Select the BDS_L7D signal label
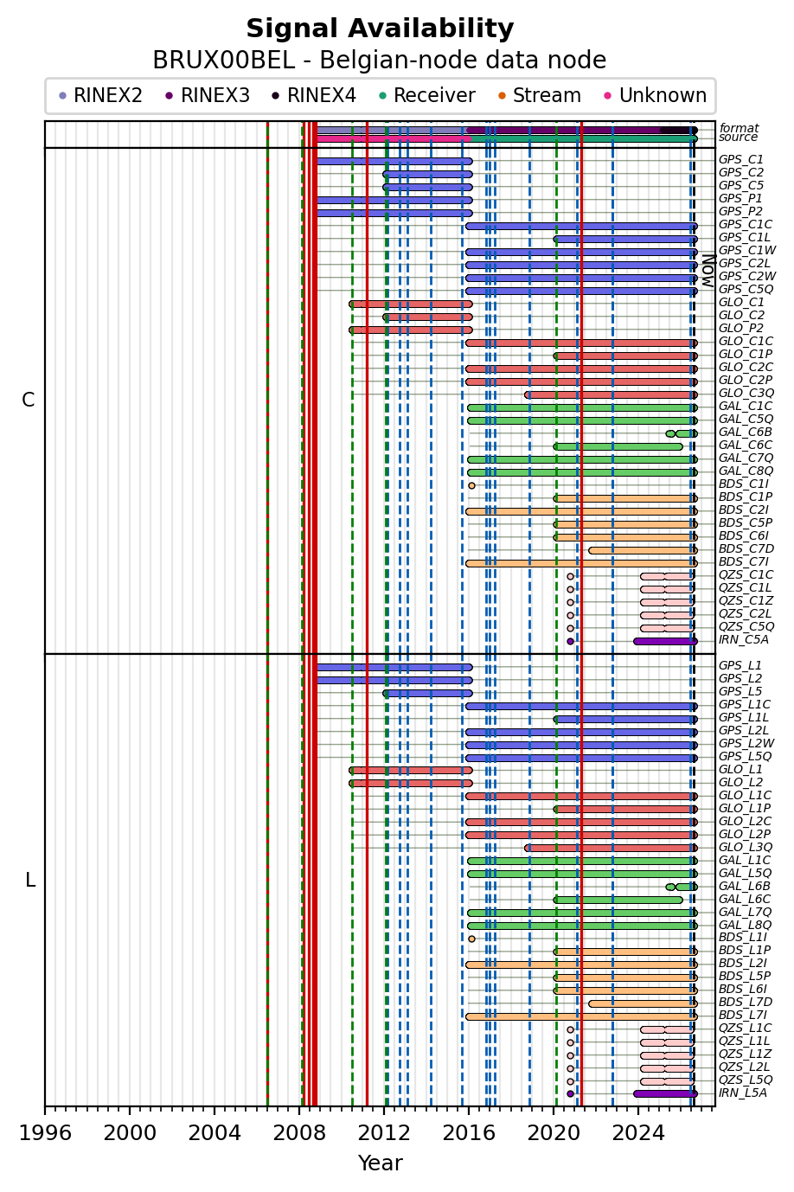Screen dimensions: 794x1192 [746, 1002]
